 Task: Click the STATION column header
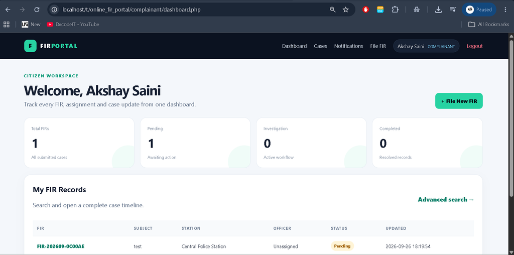(x=191, y=228)
